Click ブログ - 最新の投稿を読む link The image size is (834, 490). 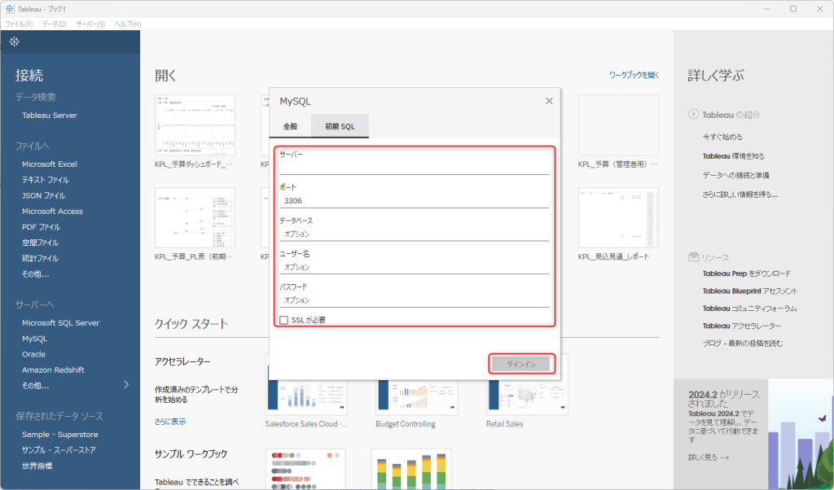click(x=743, y=343)
